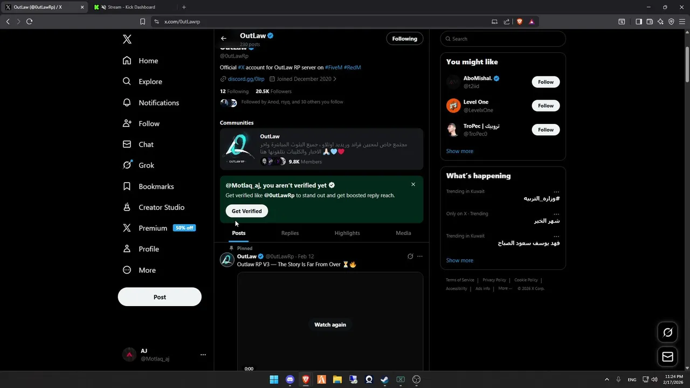Reload the page in browser
The image size is (690, 388).
(x=29, y=22)
